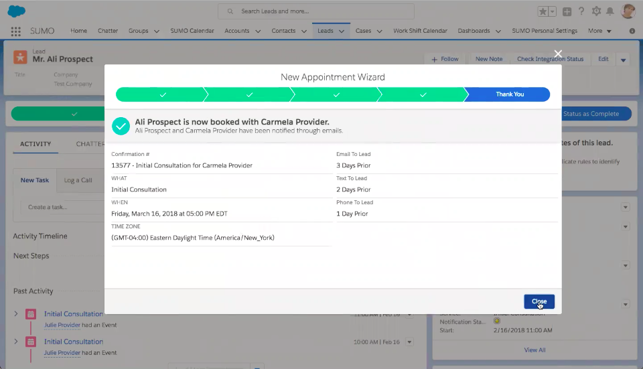Select the New Task tab
Screen dimensions: 643x369
coord(35,180)
